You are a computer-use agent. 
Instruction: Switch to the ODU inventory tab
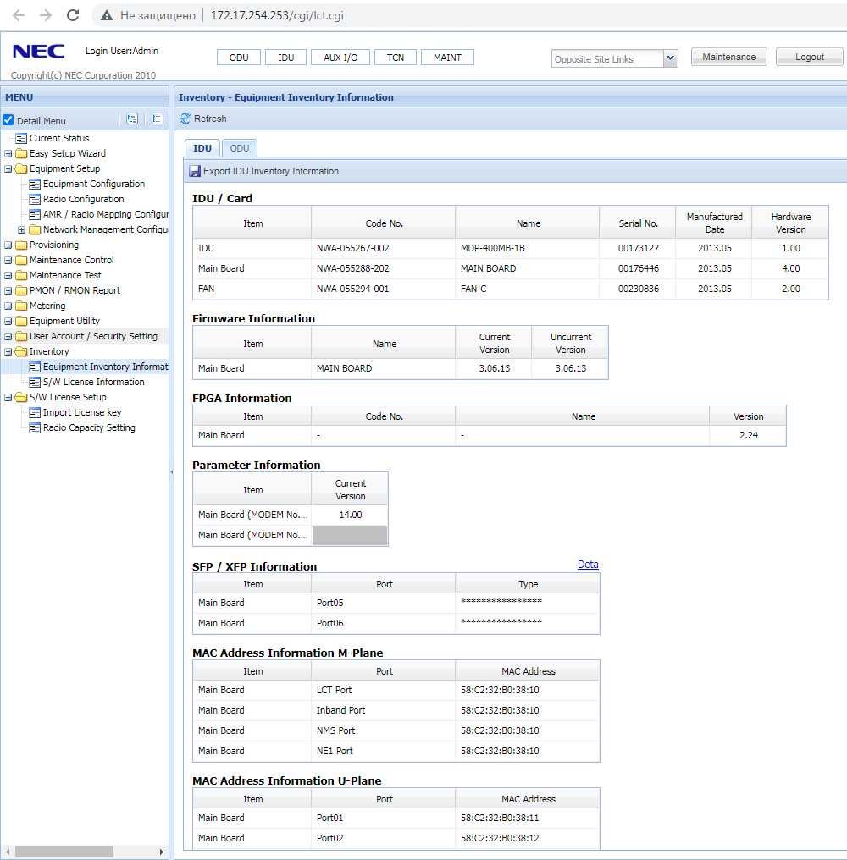coord(240,148)
